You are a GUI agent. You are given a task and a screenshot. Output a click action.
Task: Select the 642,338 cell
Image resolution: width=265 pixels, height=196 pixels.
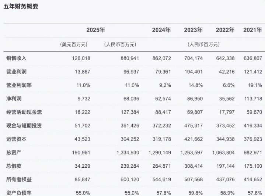(x=225, y=58)
